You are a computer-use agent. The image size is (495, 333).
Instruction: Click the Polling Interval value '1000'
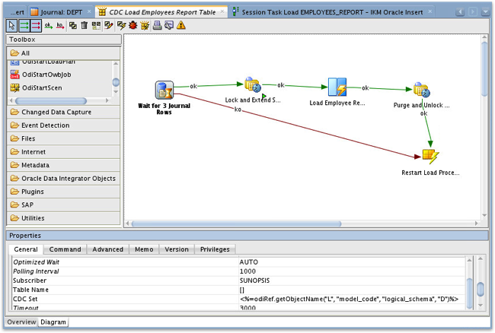coord(247,271)
